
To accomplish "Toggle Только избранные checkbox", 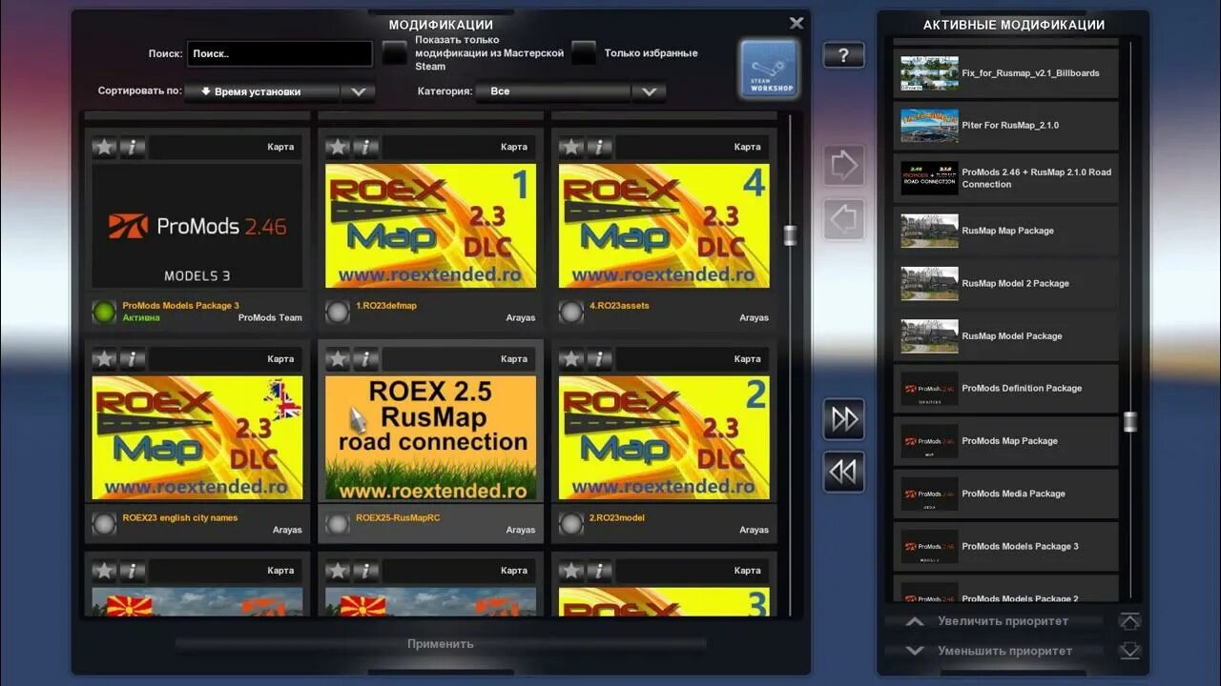I will click(x=584, y=52).
